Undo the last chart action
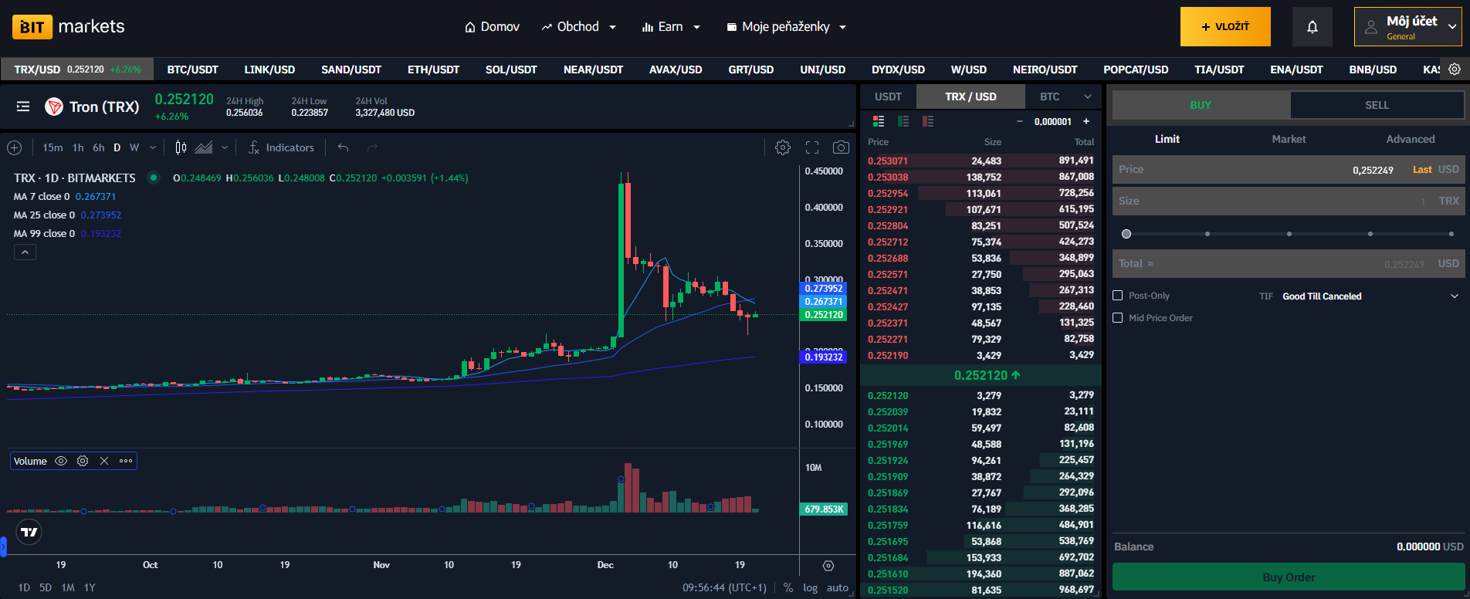 pyautogui.click(x=344, y=147)
